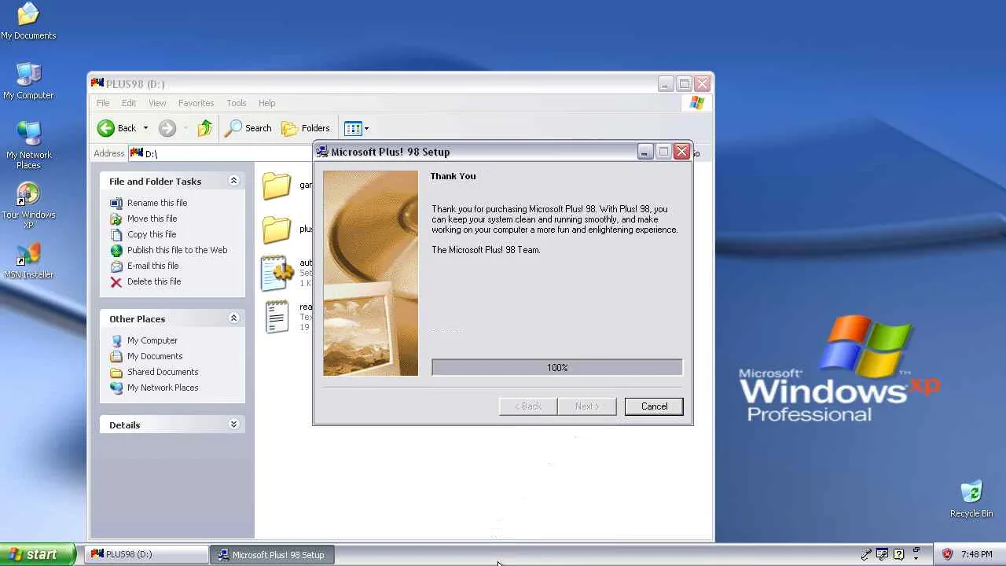Select the Recycle Bin on the desktop
Image resolution: width=1006 pixels, height=566 pixels.
(971, 499)
